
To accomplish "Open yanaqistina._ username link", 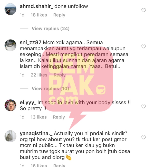I will [x=36, y=134].
